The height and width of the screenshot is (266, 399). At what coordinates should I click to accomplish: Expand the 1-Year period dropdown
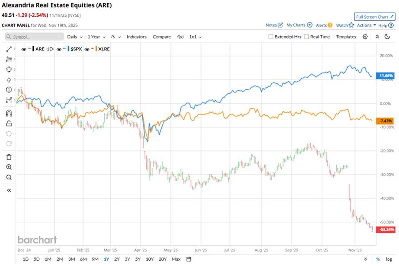point(96,37)
